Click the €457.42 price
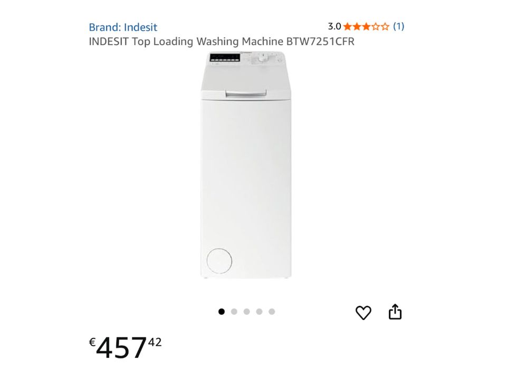This screenshot has width=526, height=368. (125, 347)
